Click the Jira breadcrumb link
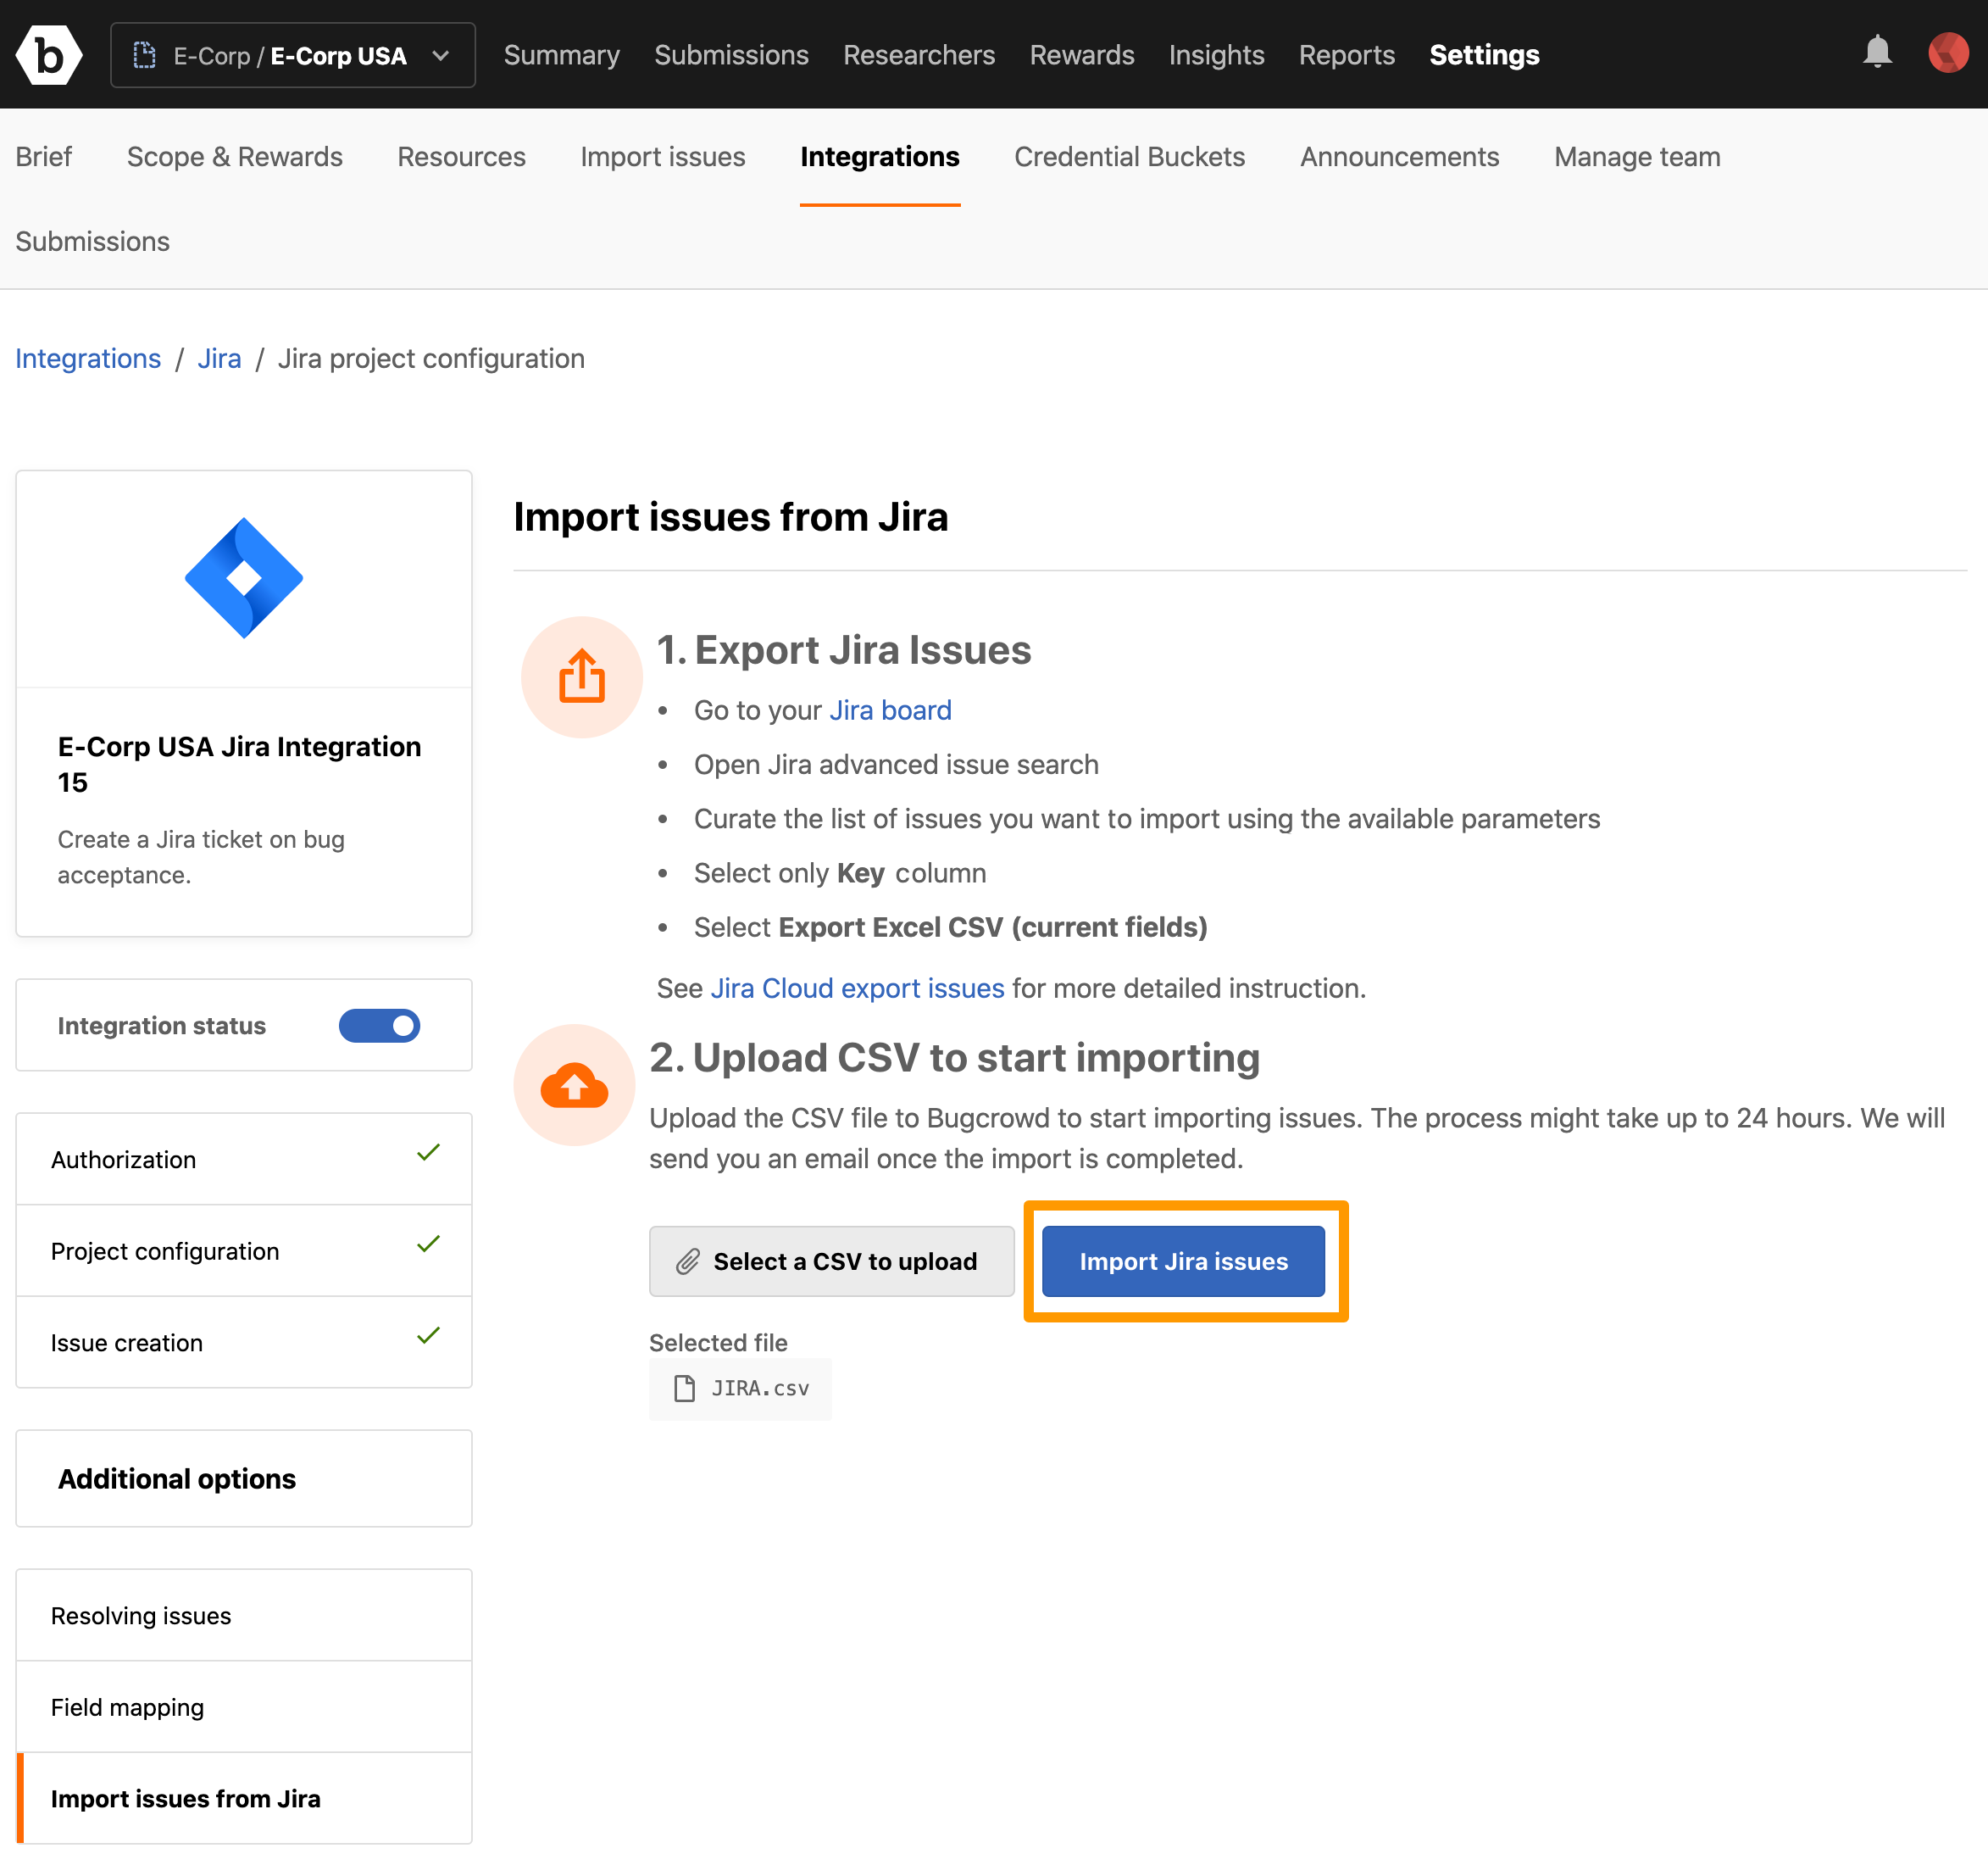The height and width of the screenshot is (1865, 1988). point(219,359)
